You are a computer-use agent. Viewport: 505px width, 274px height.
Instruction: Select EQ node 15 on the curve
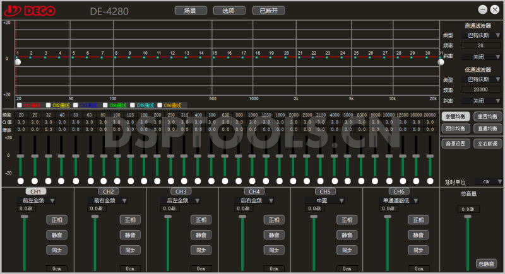tap(215, 57)
